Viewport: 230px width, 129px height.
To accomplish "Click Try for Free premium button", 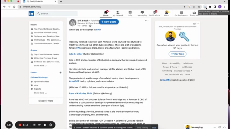I will 177,54.
